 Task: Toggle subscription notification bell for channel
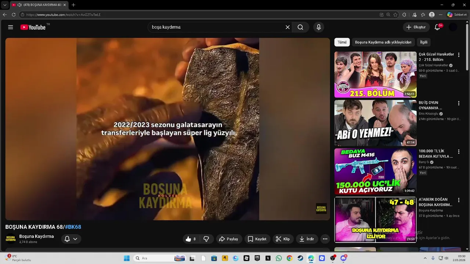coord(67,239)
